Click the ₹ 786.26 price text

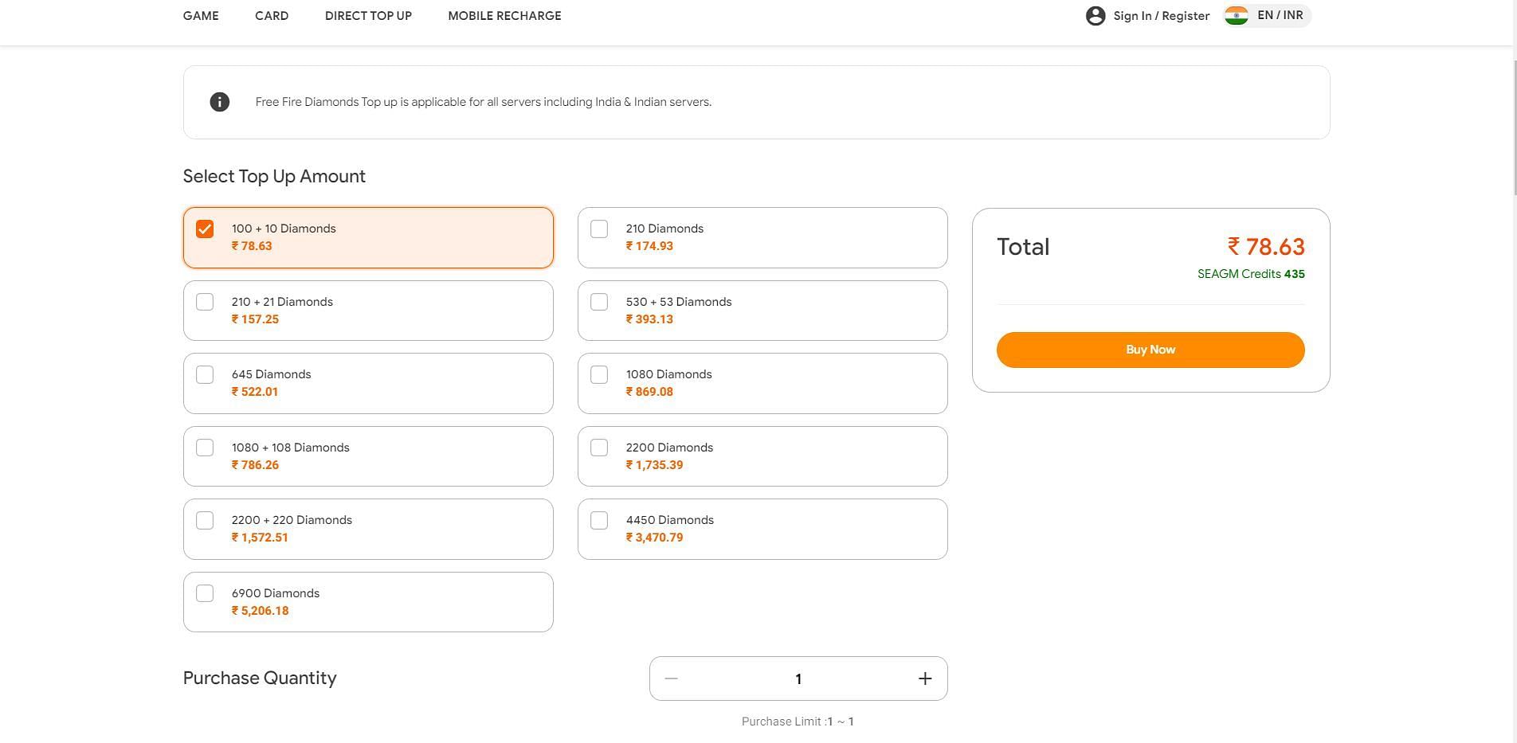(x=255, y=465)
